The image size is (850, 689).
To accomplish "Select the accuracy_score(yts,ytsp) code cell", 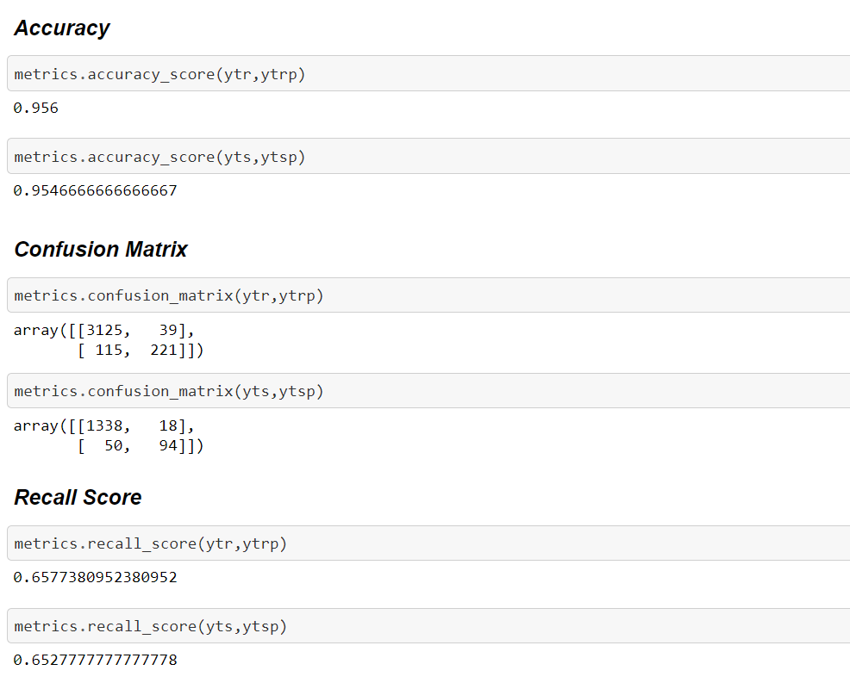I will (428, 156).
